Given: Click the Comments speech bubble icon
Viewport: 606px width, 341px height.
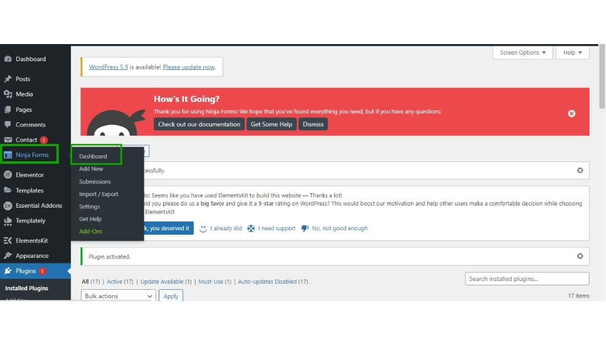Looking at the screenshot, I should (x=8, y=125).
